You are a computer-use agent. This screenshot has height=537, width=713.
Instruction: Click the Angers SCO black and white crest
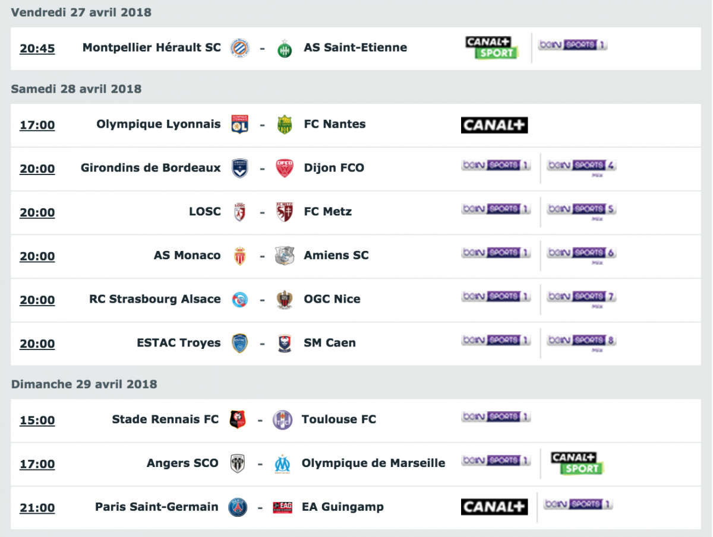(x=238, y=463)
